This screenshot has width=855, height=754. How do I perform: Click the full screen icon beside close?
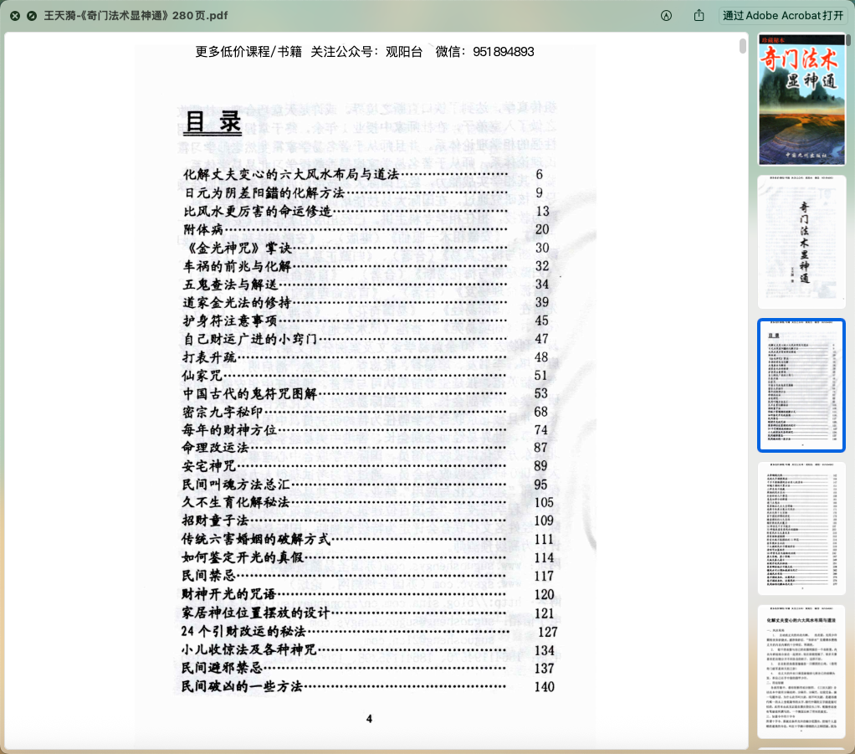click(32, 16)
